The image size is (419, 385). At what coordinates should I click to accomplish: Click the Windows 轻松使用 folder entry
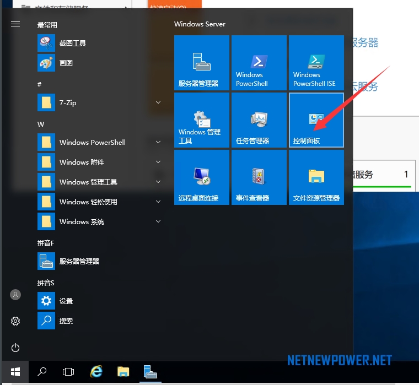[x=100, y=202]
